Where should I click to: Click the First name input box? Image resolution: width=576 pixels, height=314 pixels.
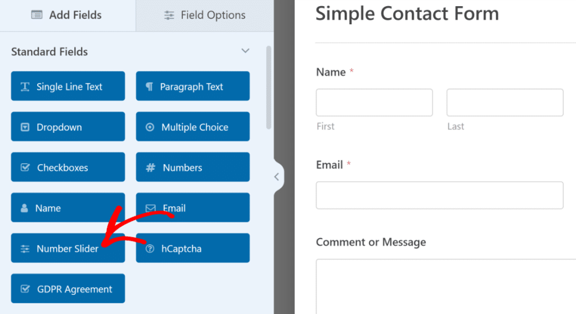pos(374,102)
